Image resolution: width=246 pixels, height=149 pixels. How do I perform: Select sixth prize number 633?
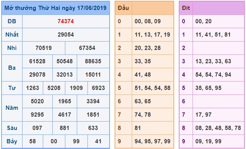tap(93, 128)
